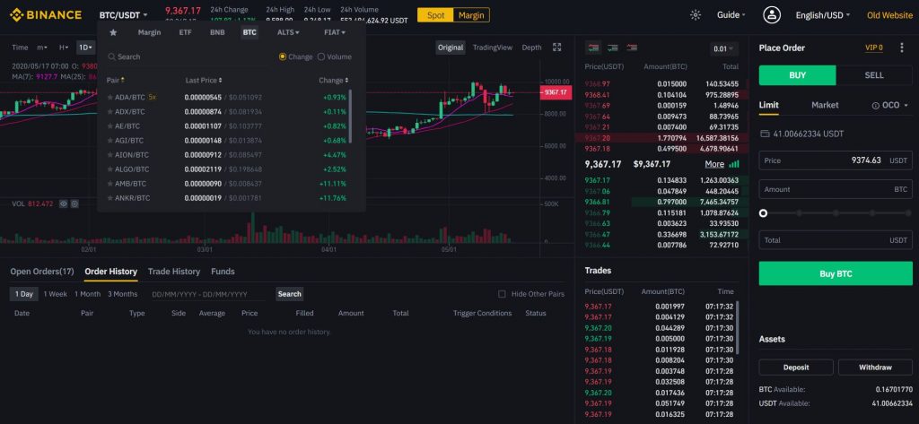Toggle VOL indicator eye visibility icon

pyautogui.click(x=64, y=203)
